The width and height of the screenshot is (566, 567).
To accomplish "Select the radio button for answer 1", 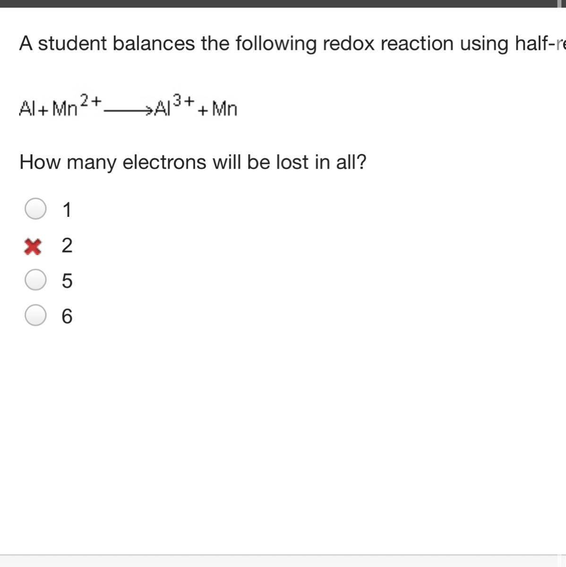I will pos(35,209).
